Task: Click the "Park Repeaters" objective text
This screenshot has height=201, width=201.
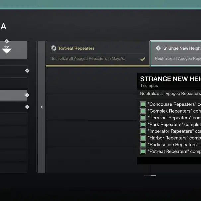Action: (x=174, y=124)
